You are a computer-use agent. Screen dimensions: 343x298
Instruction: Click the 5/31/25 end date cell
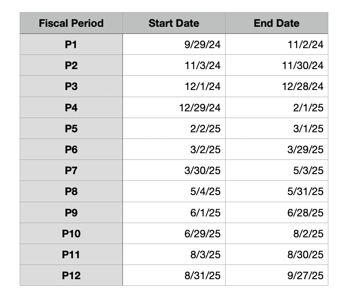(277, 191)
